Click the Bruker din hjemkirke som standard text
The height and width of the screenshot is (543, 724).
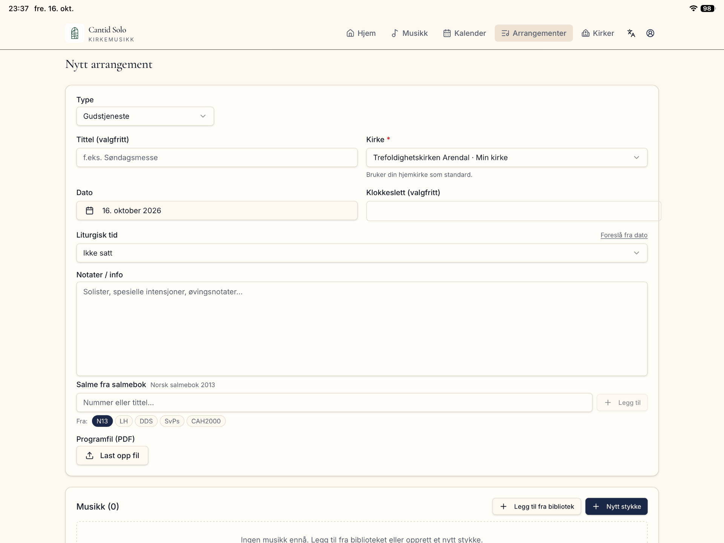(x=419, y=175)
